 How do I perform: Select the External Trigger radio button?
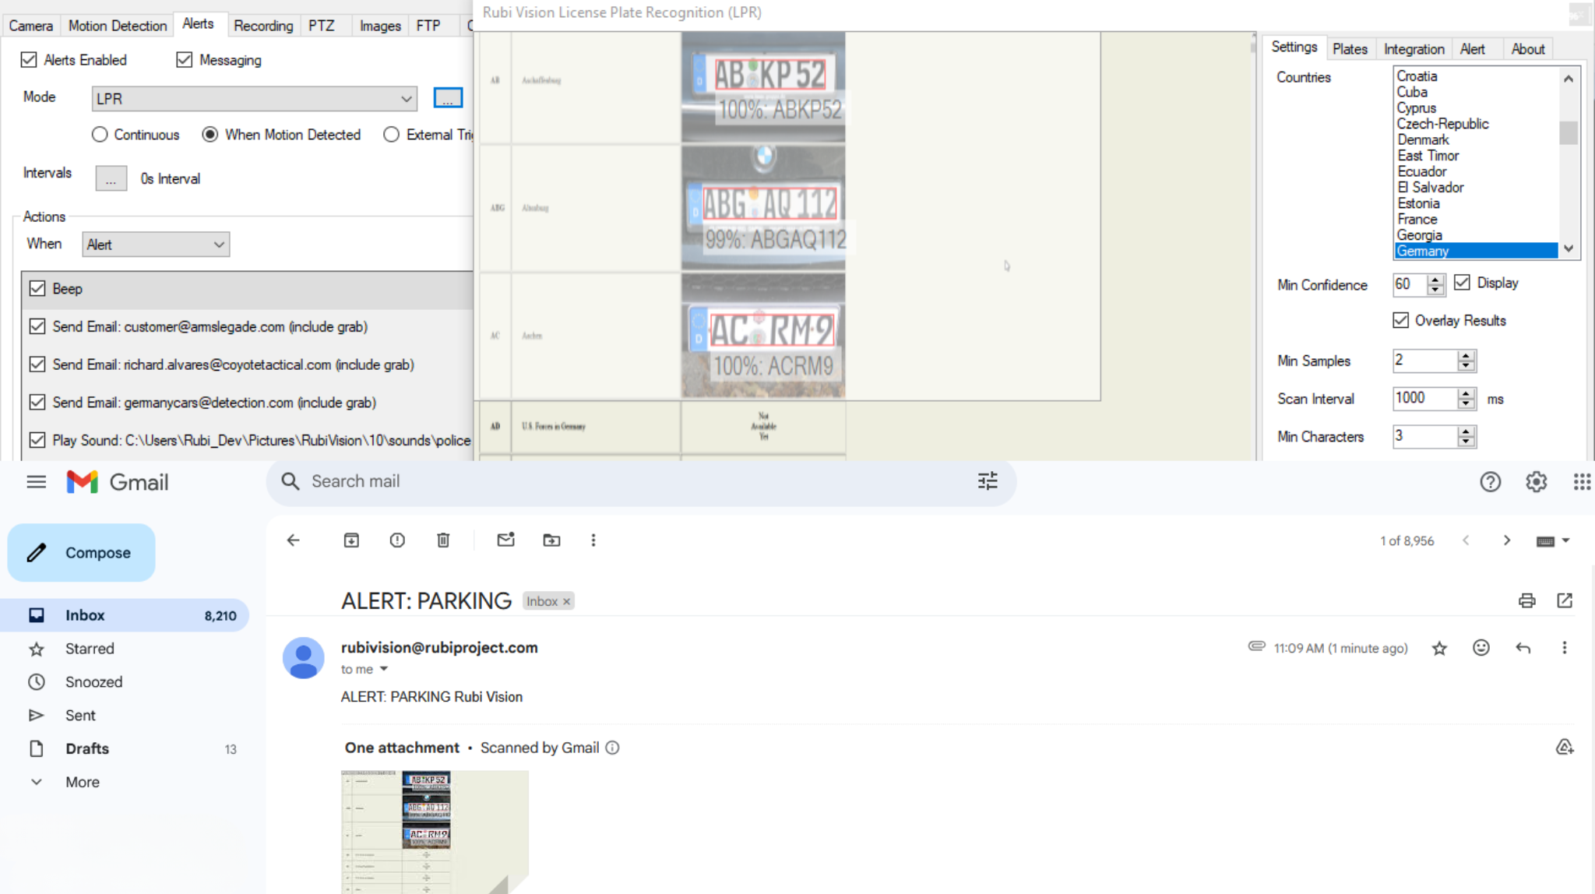[x=391, y=135]
